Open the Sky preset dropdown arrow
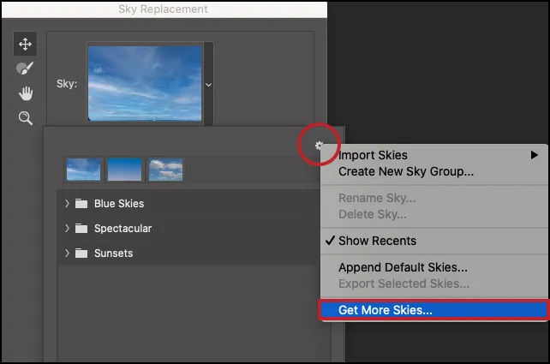550x364 pixels. (208, 84)
